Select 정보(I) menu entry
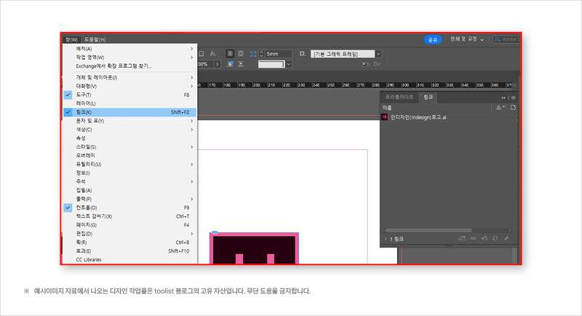Viewport: 582px width, 316px height. [x=129, y=173]
